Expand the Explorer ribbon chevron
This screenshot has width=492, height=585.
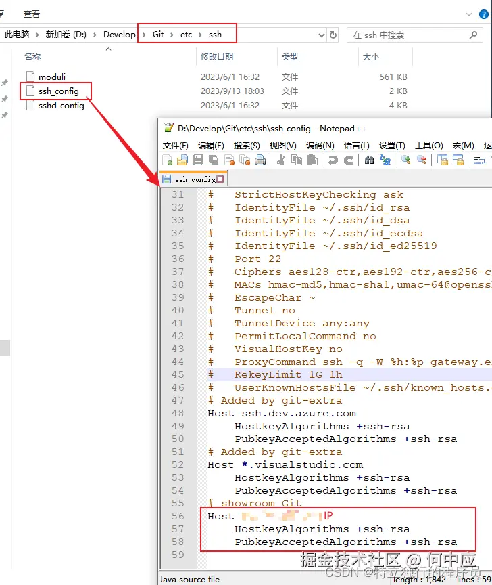pos(469,14)
